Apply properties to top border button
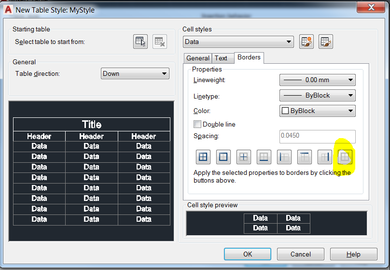 click(305, 157)
